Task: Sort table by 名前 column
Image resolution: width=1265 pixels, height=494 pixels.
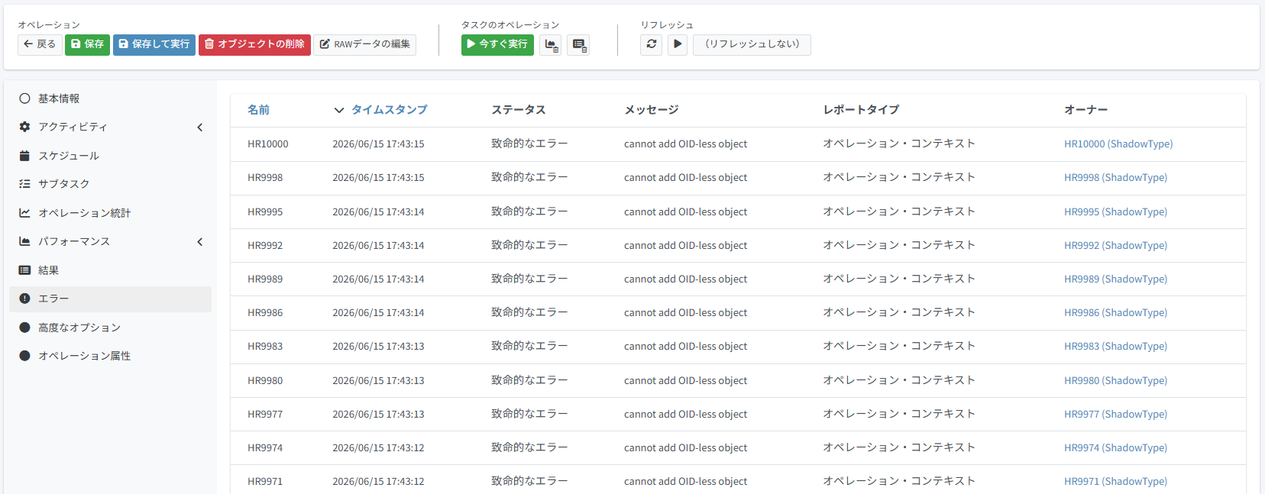Action: tap(258, 110)
